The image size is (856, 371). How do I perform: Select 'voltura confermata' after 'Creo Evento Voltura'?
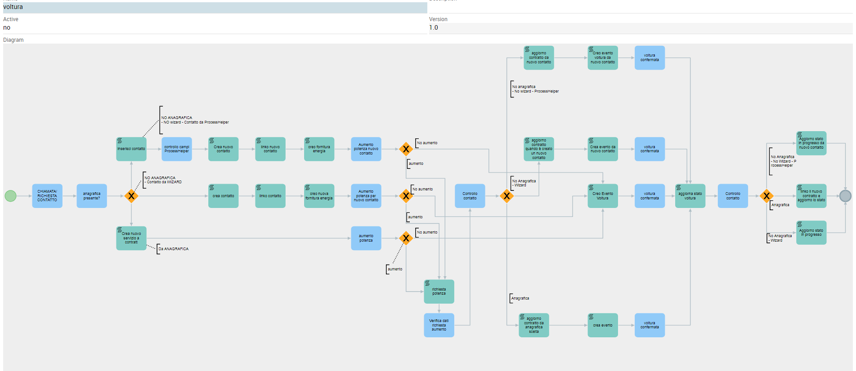650,196
